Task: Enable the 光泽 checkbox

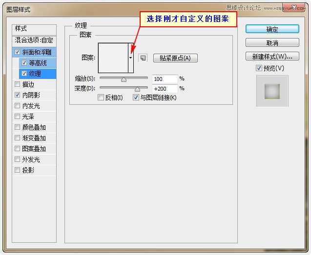Action: click(17, 117)
